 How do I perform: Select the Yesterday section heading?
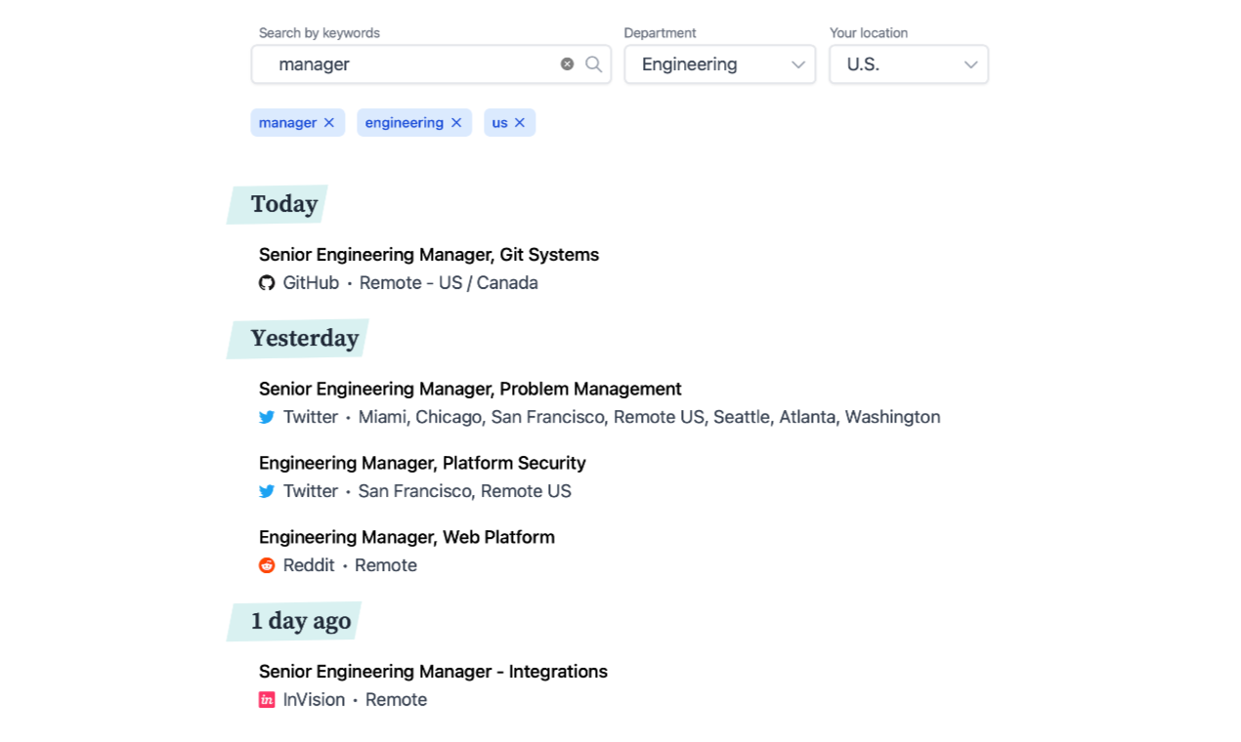(x=305, y=338)
